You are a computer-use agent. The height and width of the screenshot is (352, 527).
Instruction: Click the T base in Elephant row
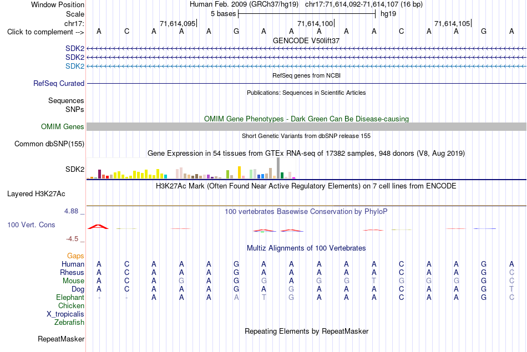[264, 298]
